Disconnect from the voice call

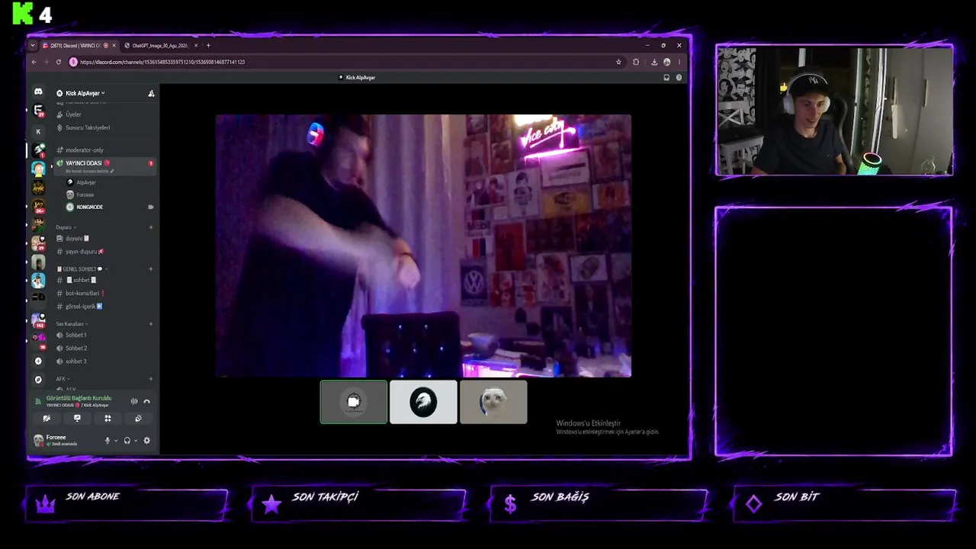(x=146, y=401)
